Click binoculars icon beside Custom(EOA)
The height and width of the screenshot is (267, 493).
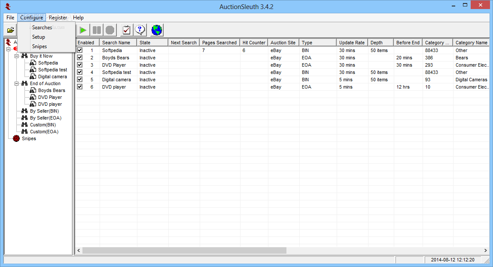pyautogui.click(x=24, y=132)
